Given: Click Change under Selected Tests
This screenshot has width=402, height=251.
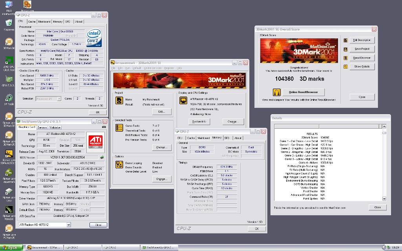Looking at the screenshot, I should [x=161, y=147].
